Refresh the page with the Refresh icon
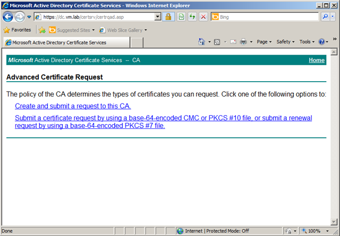 (192, 17)
